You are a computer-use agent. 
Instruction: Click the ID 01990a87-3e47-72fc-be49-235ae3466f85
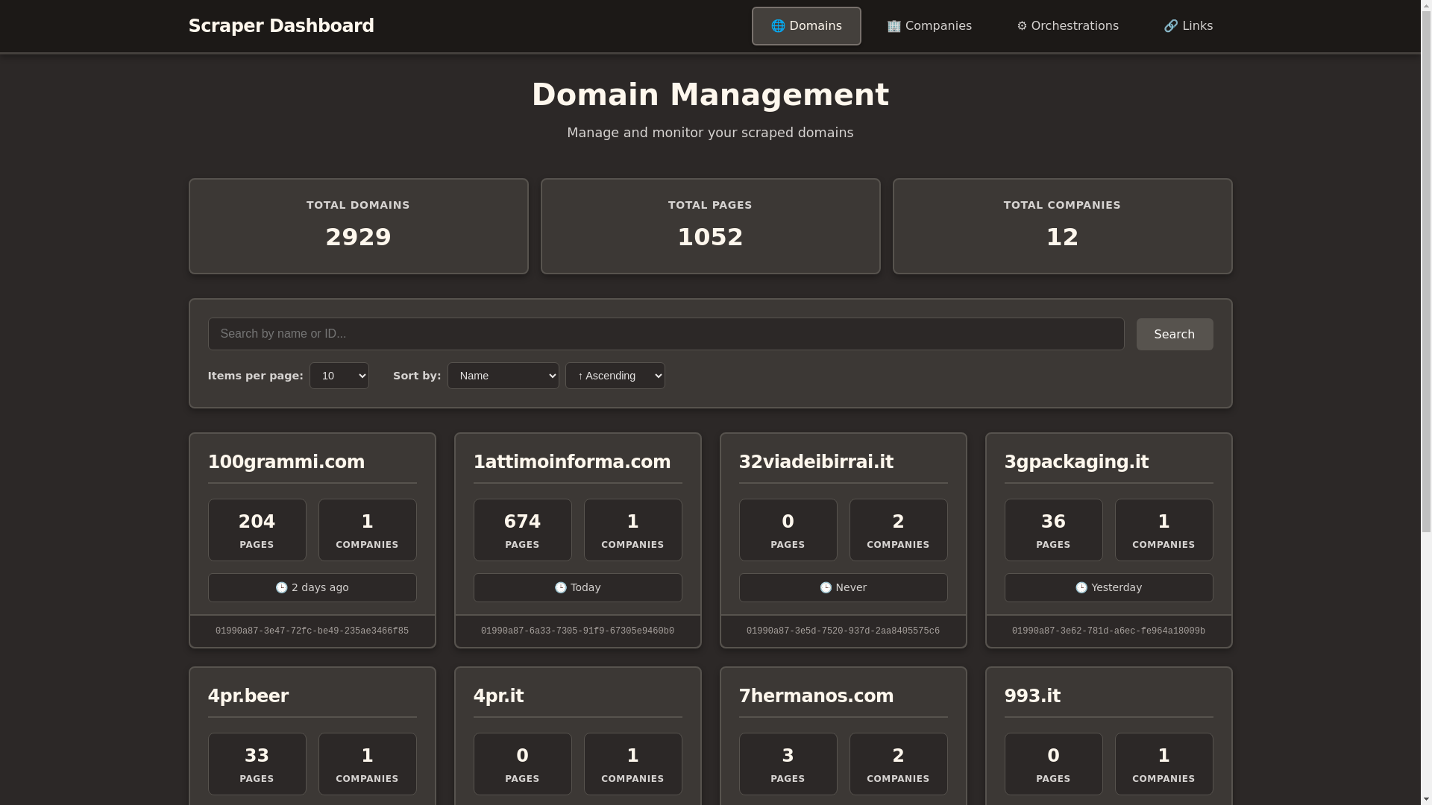pos(312,631)
